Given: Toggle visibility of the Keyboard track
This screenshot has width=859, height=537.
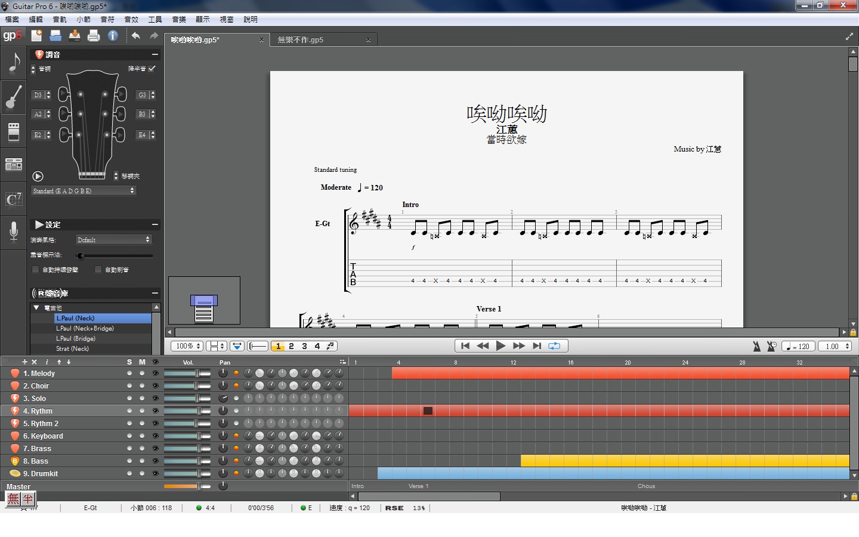Looking at the screenshot, I should click(x=156, y=436).
